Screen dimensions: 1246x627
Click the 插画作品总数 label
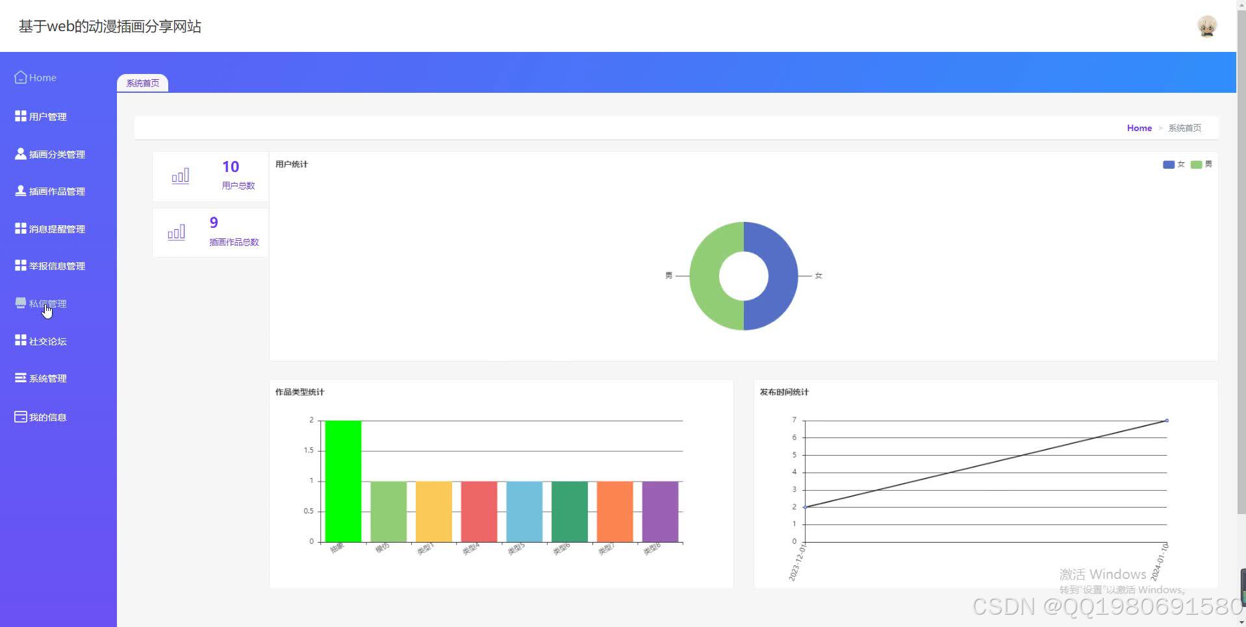tap(234, 242)
